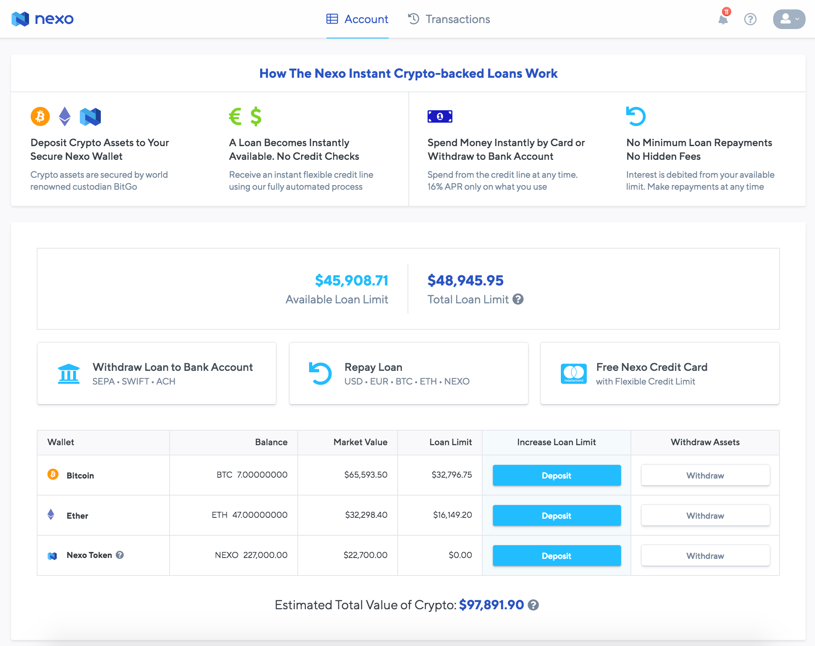Click the green dollar symbol icon
This screenshot has width=815, height=646.
(256, 116)
